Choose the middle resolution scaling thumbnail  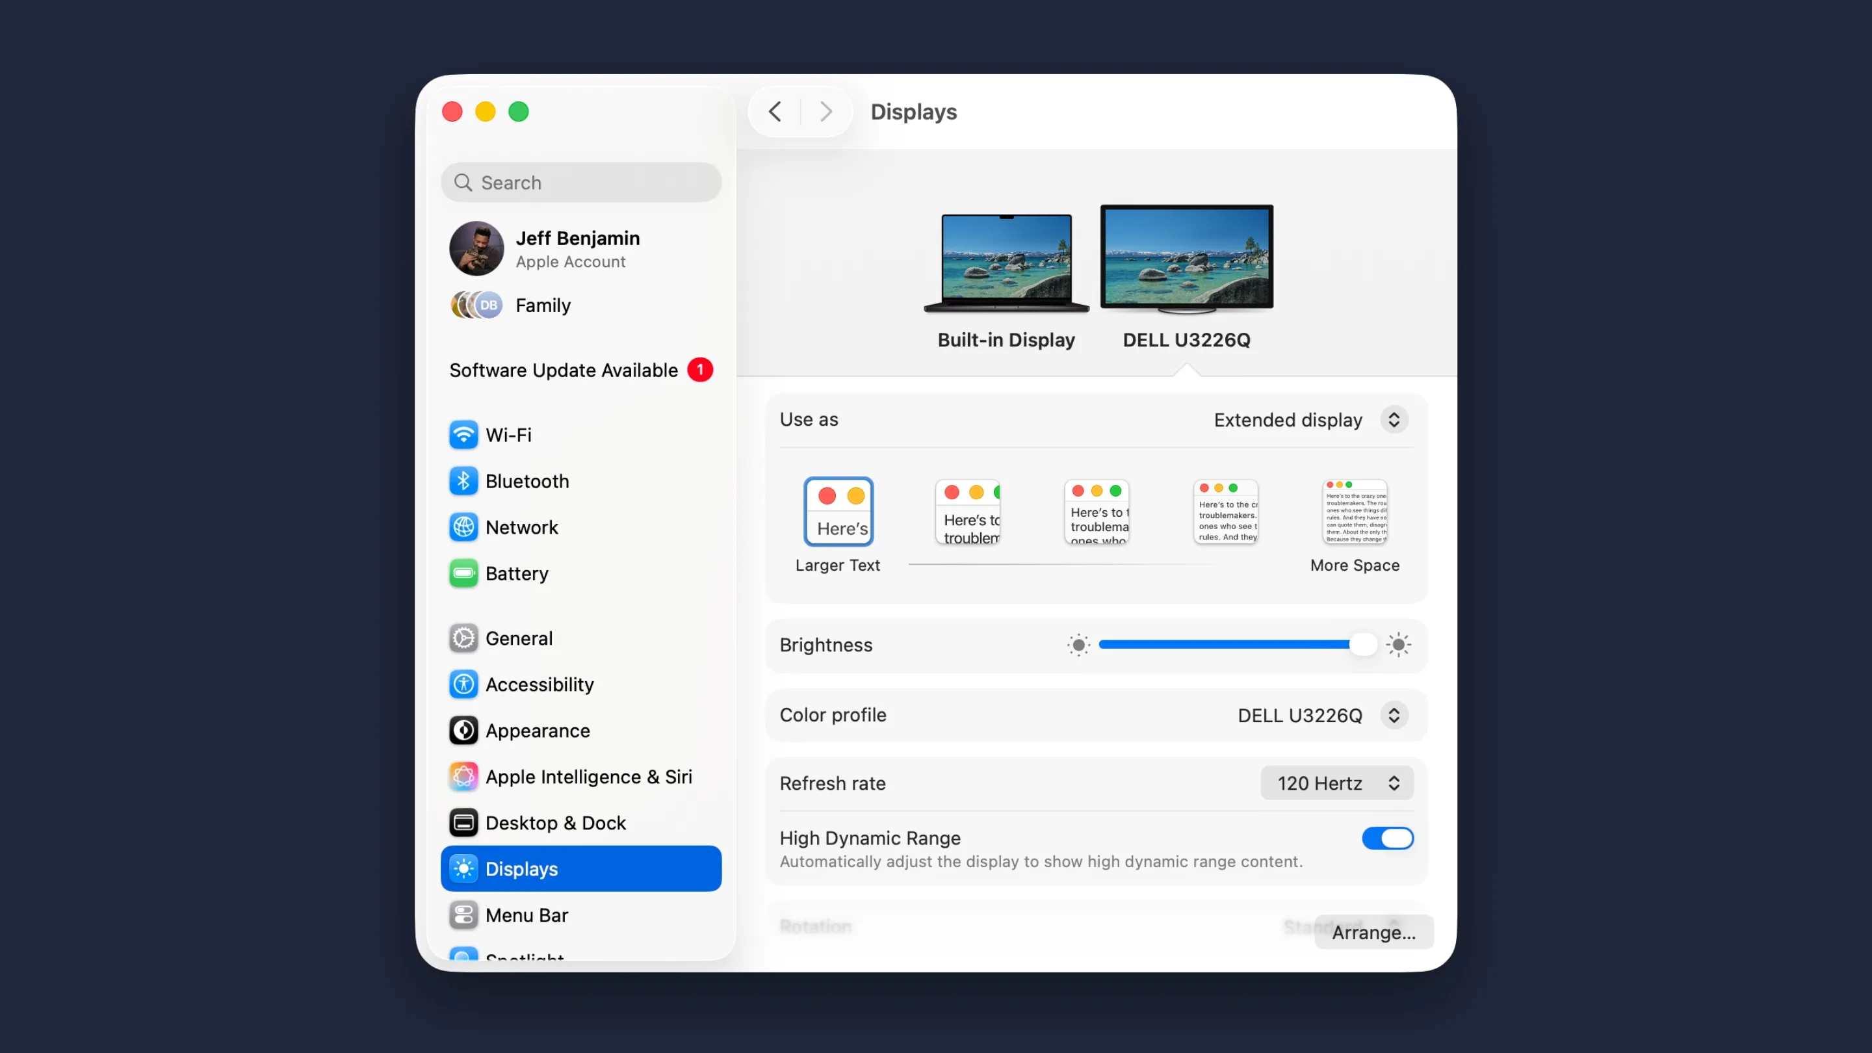coord(1097,512)
